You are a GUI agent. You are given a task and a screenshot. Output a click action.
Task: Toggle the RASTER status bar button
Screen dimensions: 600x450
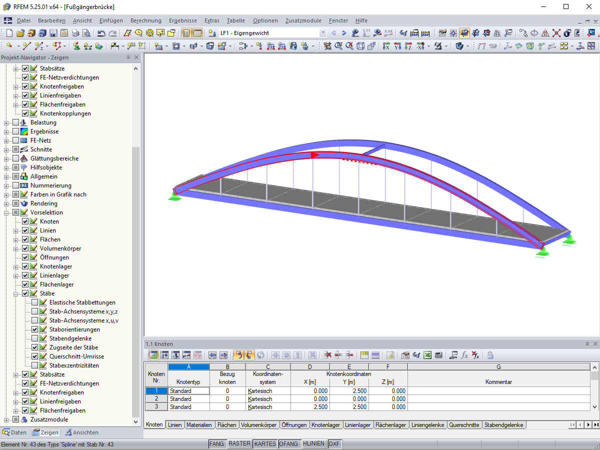tap(239, 444)
